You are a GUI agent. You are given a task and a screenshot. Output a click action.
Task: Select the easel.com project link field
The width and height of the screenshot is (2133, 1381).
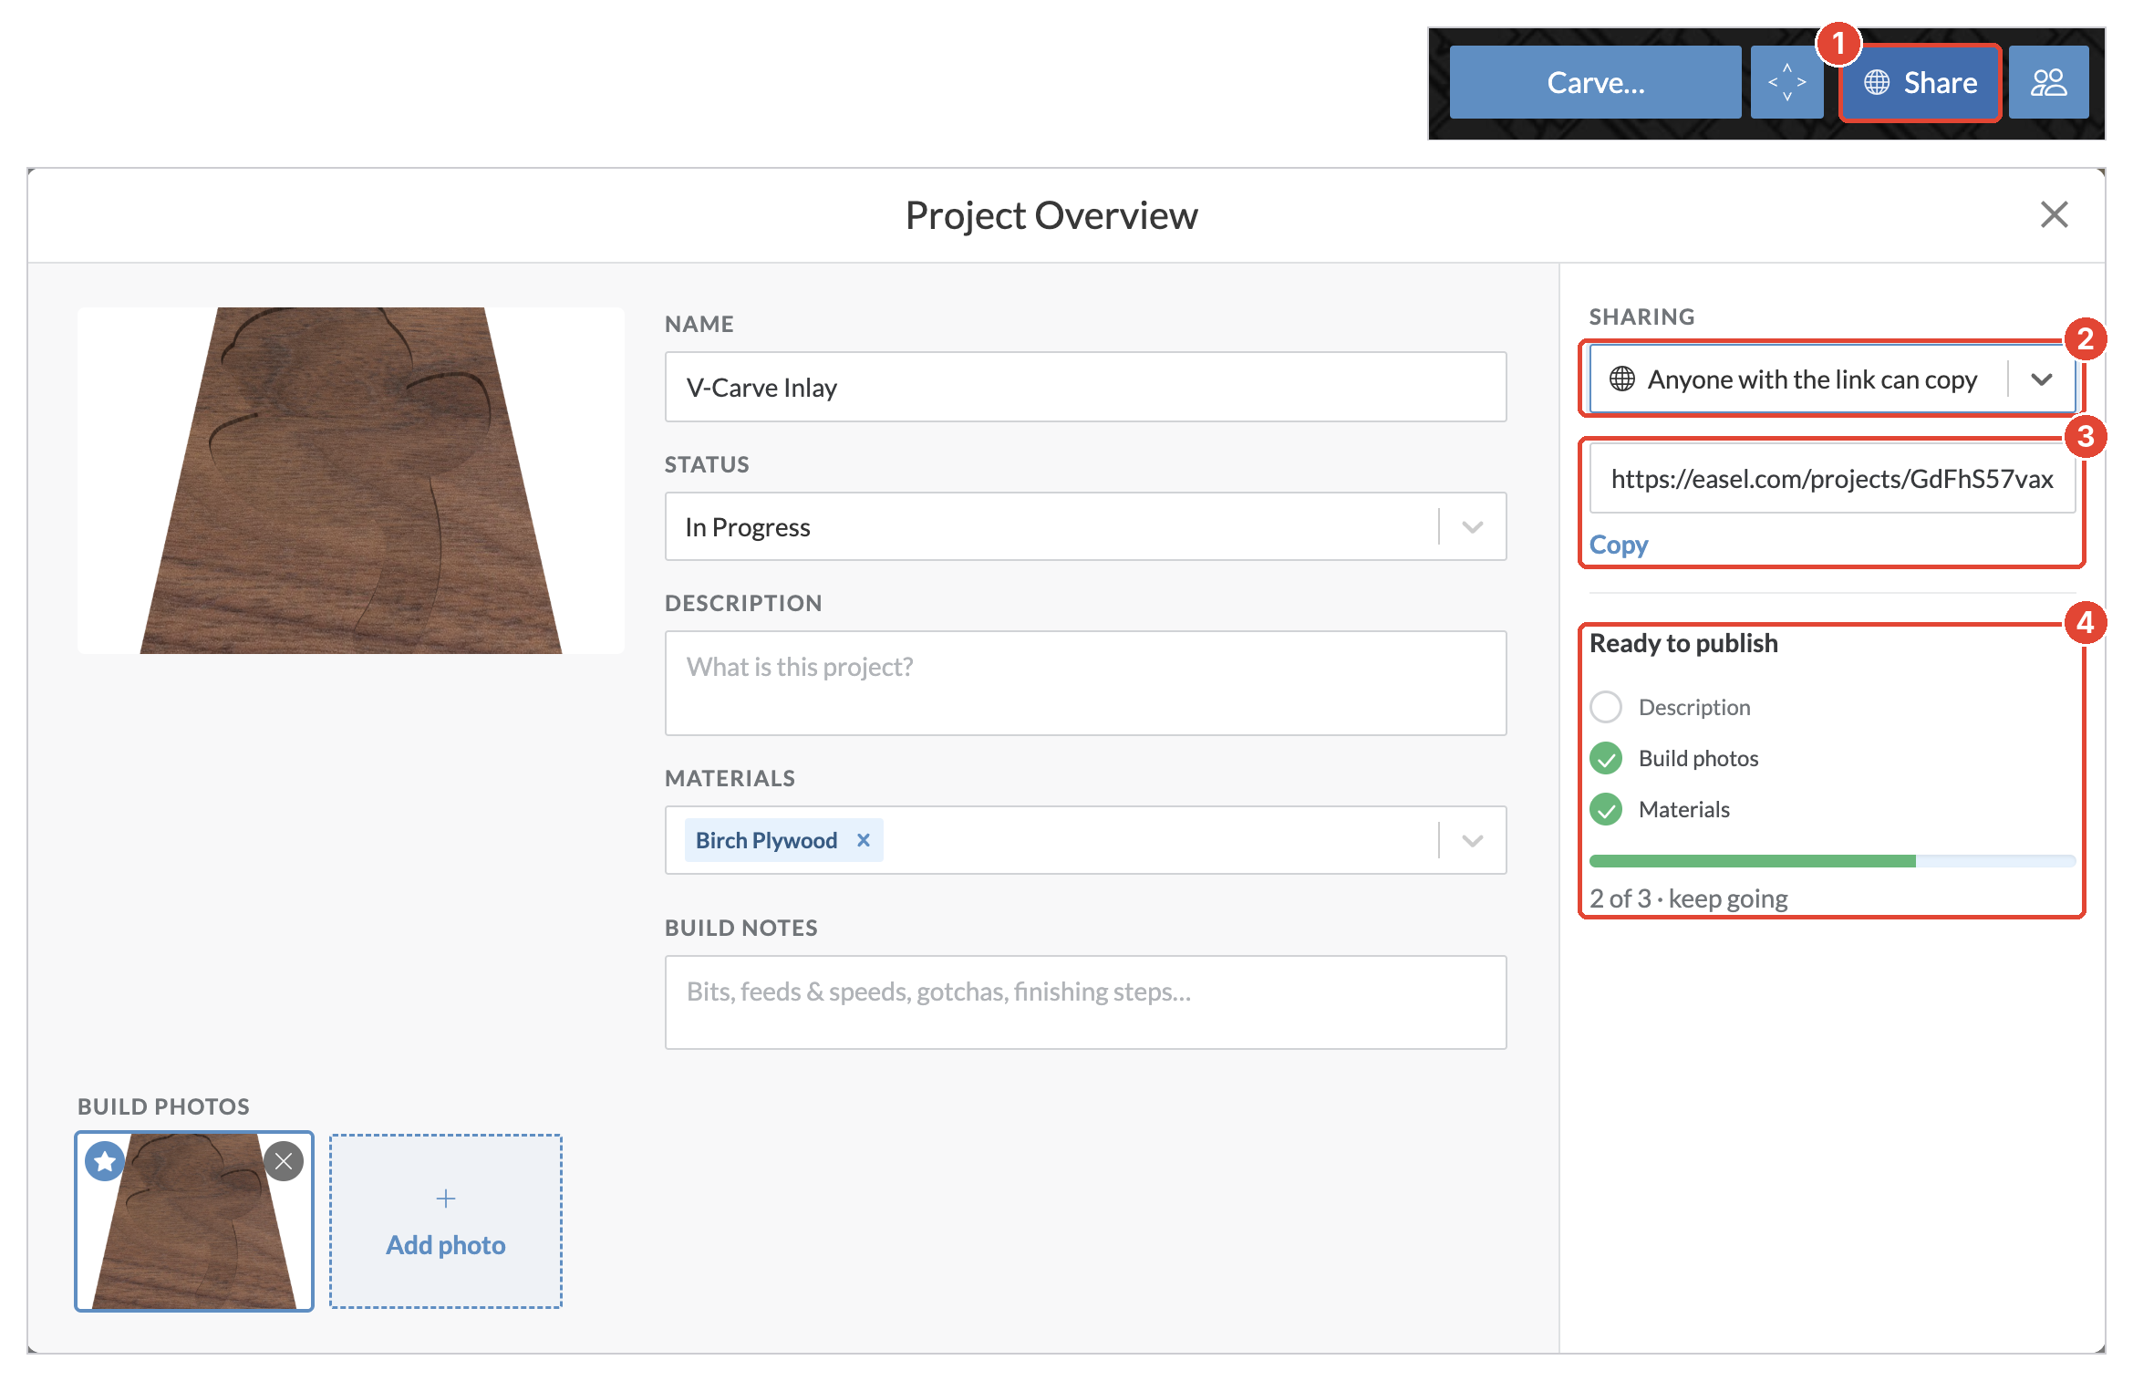(1831, 478)
